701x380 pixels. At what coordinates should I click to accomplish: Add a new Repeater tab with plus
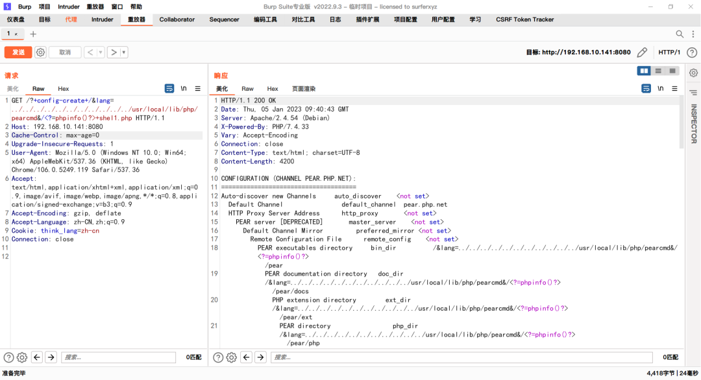pyautogui.click(x=33, y=34)
